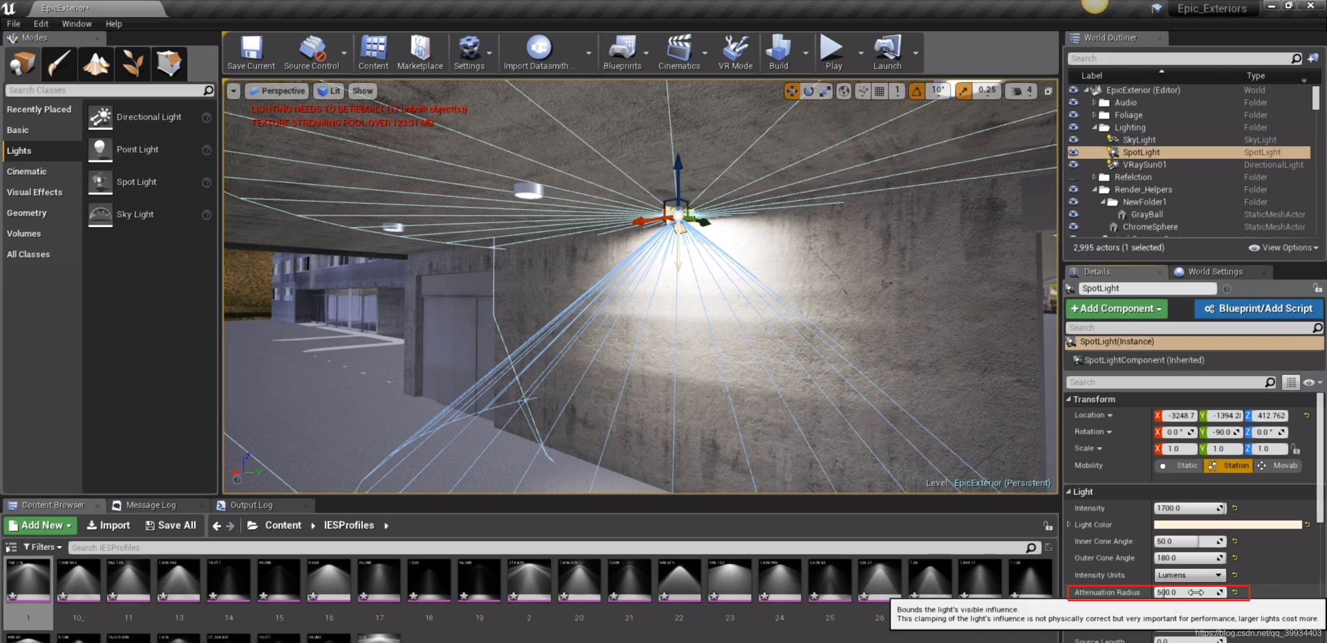
Task: Toggle Scale lock ratio icon
Action: (x=1295, y=448)
